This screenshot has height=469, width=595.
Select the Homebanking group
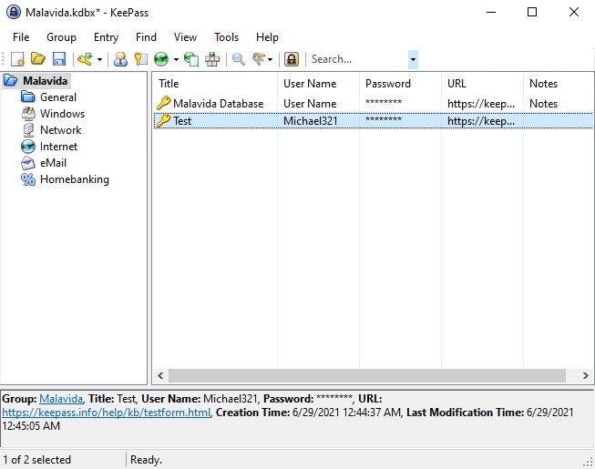coord(75,179)
